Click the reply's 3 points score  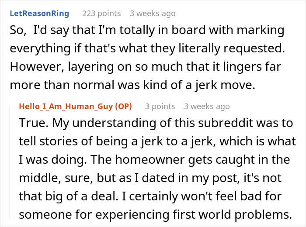click(160, 107)
